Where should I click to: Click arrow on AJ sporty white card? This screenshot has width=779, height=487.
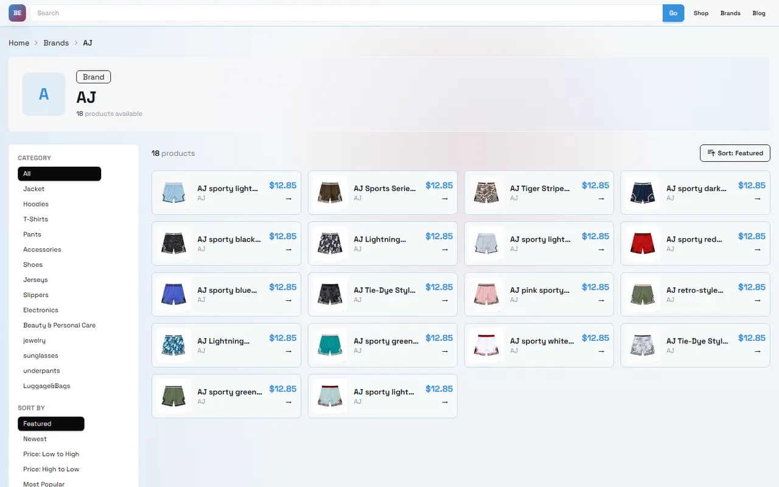coord(601,351)
